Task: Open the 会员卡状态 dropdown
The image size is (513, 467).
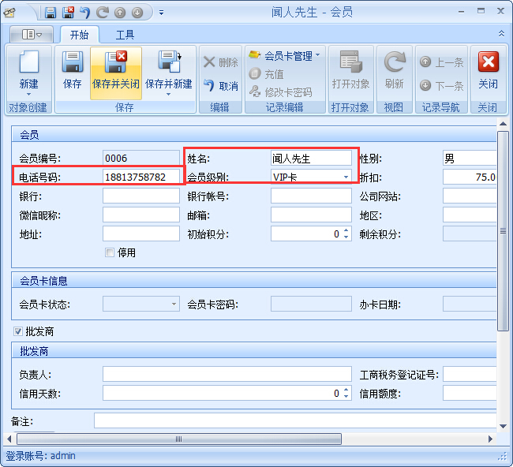Action: (x=174, y=304)
